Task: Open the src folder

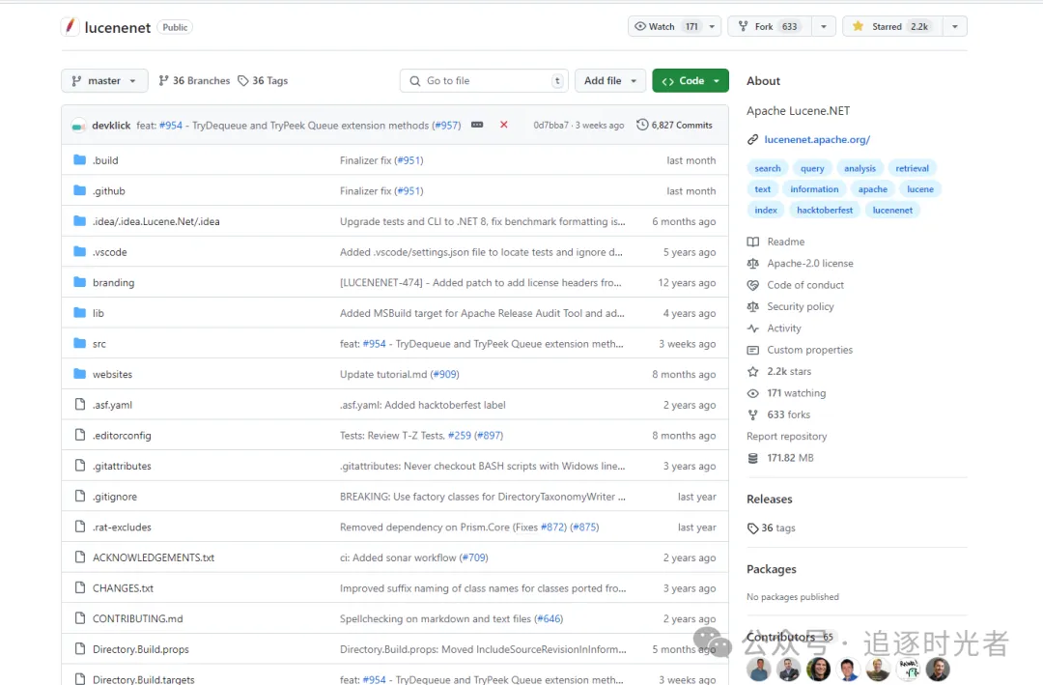Action: point(99,344)
